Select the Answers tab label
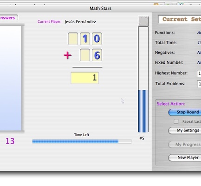 click(x=7, y=18)
